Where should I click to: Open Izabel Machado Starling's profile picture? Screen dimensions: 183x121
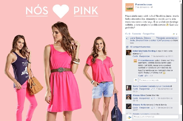[129, 53]
